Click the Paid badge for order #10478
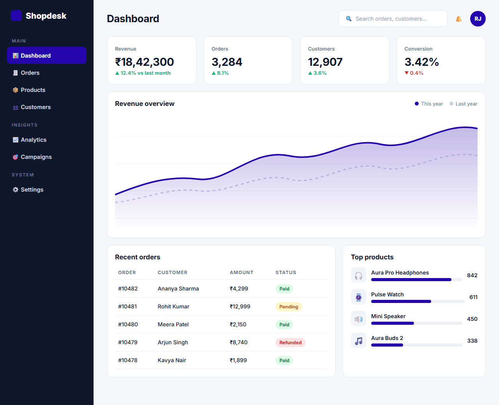Screen dimensions: 499x405 pyautogui.click(x=284, y=361)
